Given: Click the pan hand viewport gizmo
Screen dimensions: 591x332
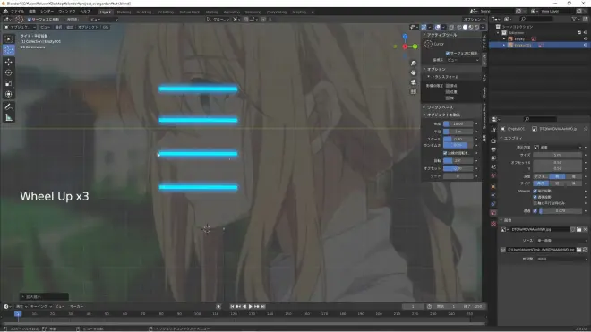Looking at the screenshot, I should pyautogui.click(x=414, y=72).
